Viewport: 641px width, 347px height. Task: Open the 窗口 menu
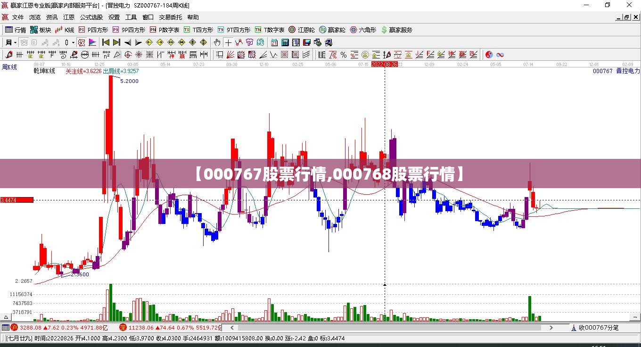(x=148, y=17)
